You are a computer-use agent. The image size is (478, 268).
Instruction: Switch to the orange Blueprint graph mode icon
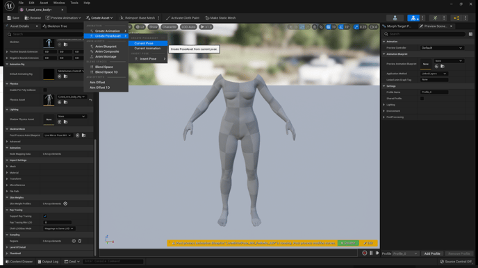(x=456, y=18)
